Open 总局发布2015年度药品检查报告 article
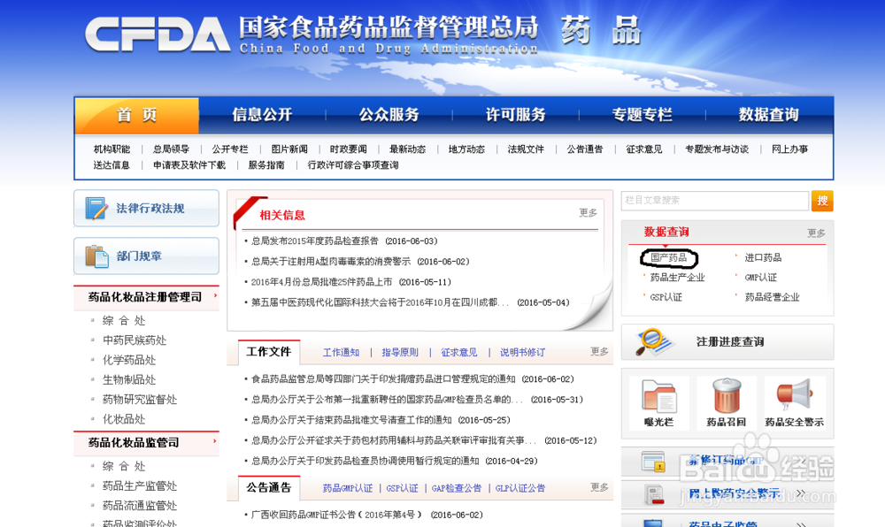The image size is (885, 527). 315,241
